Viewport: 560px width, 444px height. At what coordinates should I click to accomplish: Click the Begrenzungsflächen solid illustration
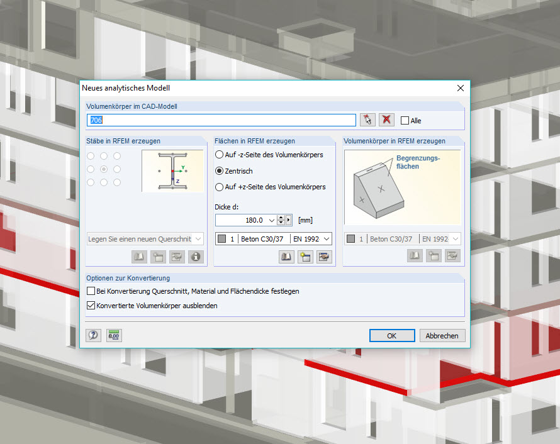pyautogui.click(x=402, y=187)
